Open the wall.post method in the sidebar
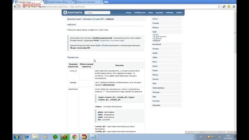The height and width of the screenshot is (140, 249). [156, 40]
